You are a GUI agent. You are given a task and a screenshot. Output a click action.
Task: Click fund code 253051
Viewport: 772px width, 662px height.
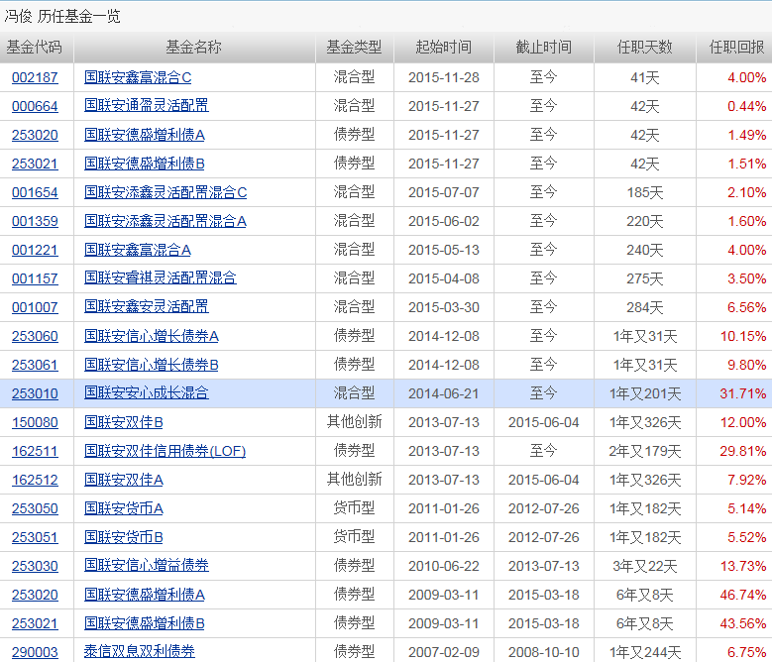click(35, 537)
